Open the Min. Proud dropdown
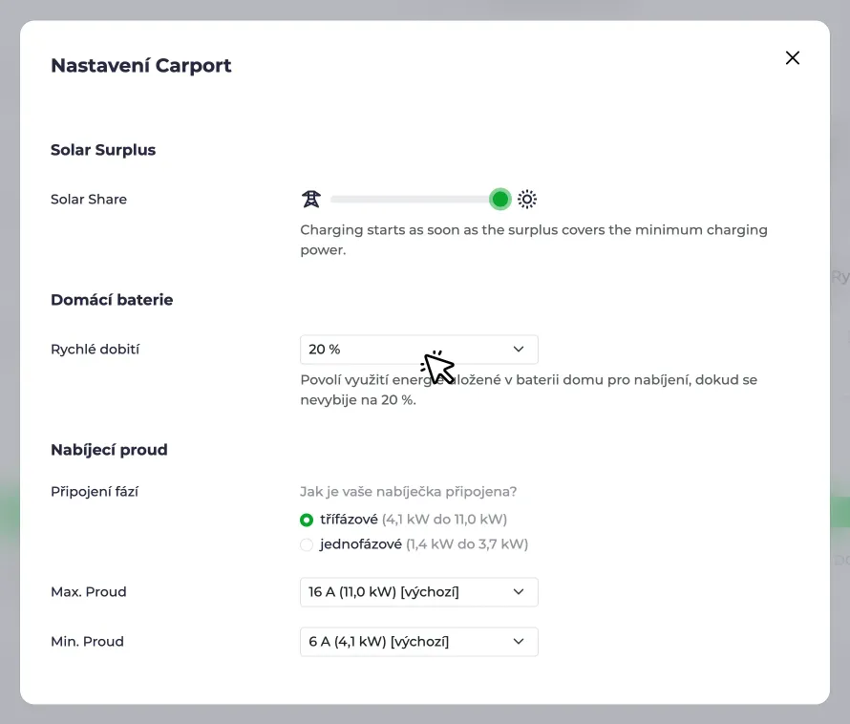This screenshot has width=850, height=724. click(419, 642)
